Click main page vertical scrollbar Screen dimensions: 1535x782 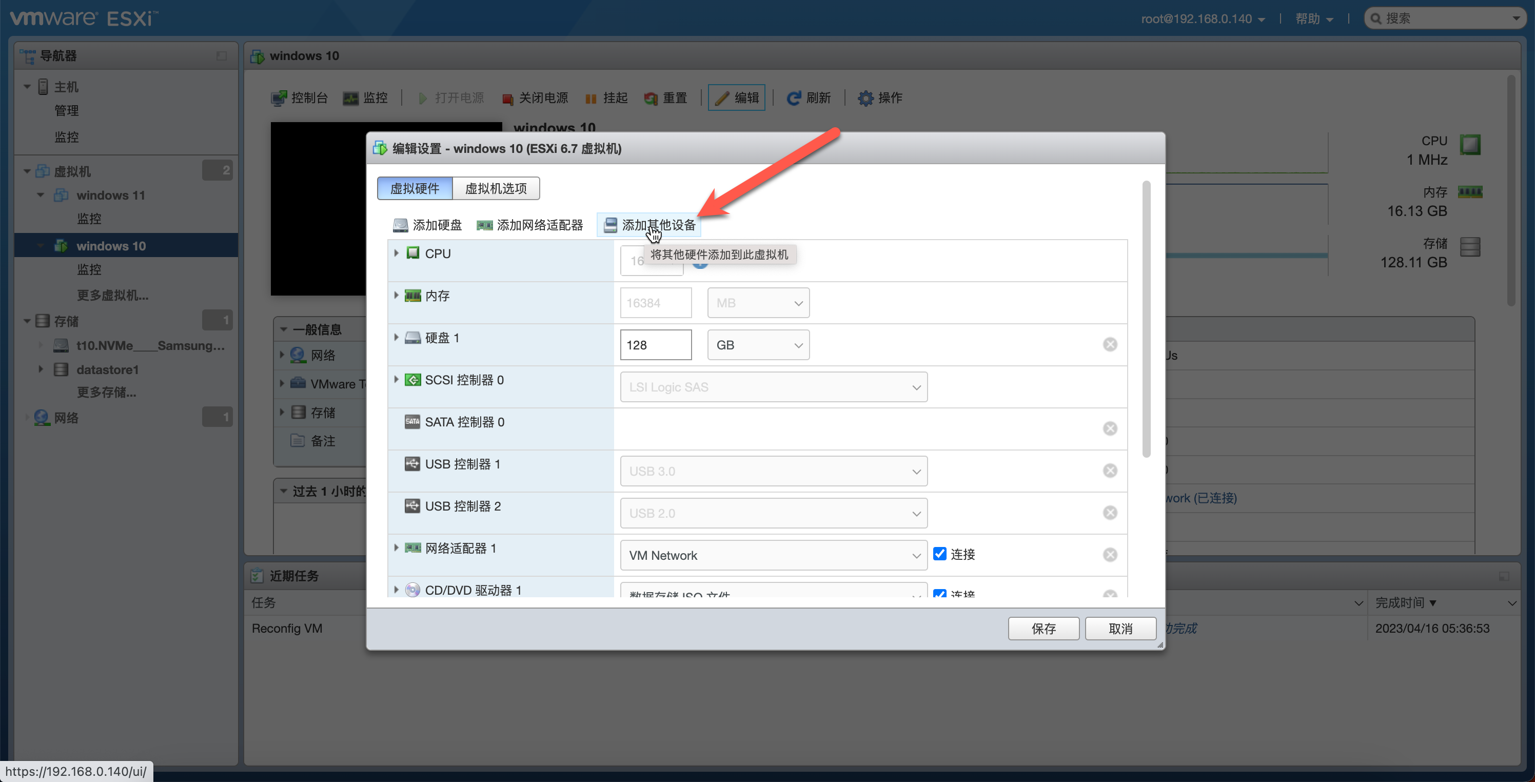point(1510,191)
